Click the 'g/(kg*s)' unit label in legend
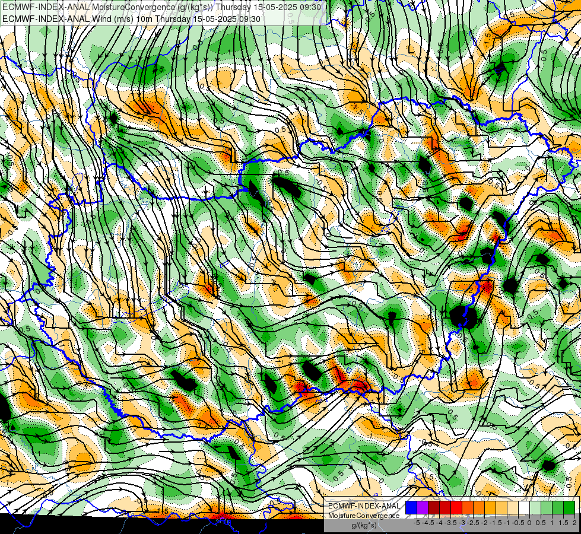 [364, 526]
